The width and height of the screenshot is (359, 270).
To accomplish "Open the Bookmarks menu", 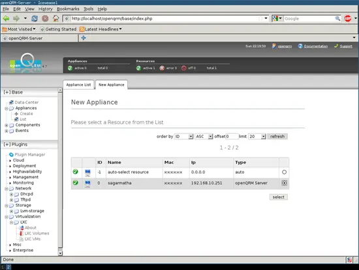I will click(68, 9).
